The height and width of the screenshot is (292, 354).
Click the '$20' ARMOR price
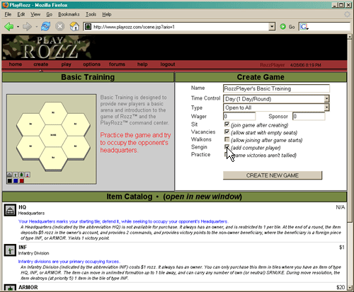[341, 287]
